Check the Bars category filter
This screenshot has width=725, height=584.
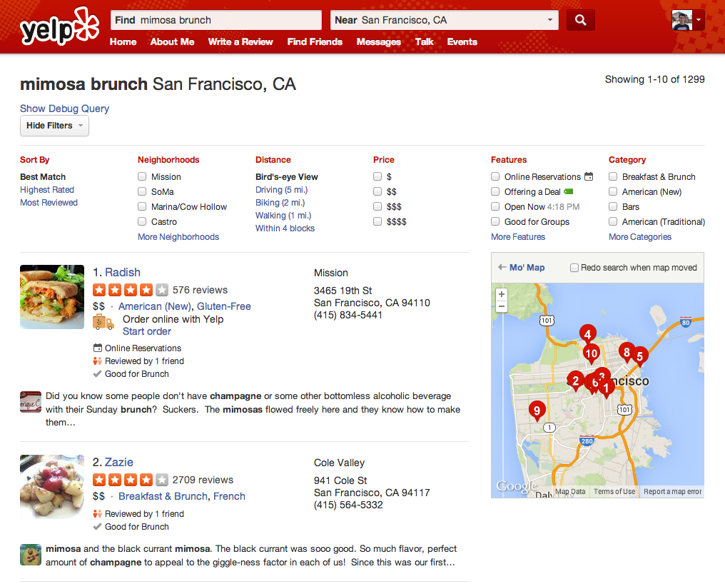(x=613, y=206)
